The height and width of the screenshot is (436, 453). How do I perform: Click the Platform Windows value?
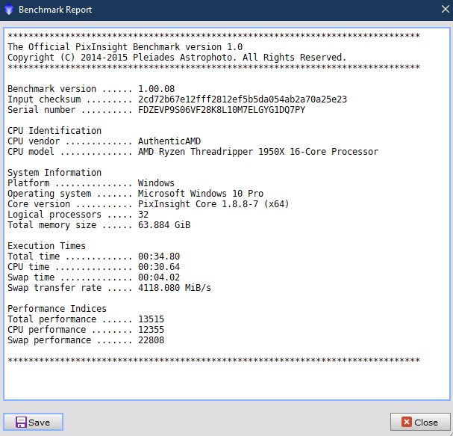click(156, 183)
